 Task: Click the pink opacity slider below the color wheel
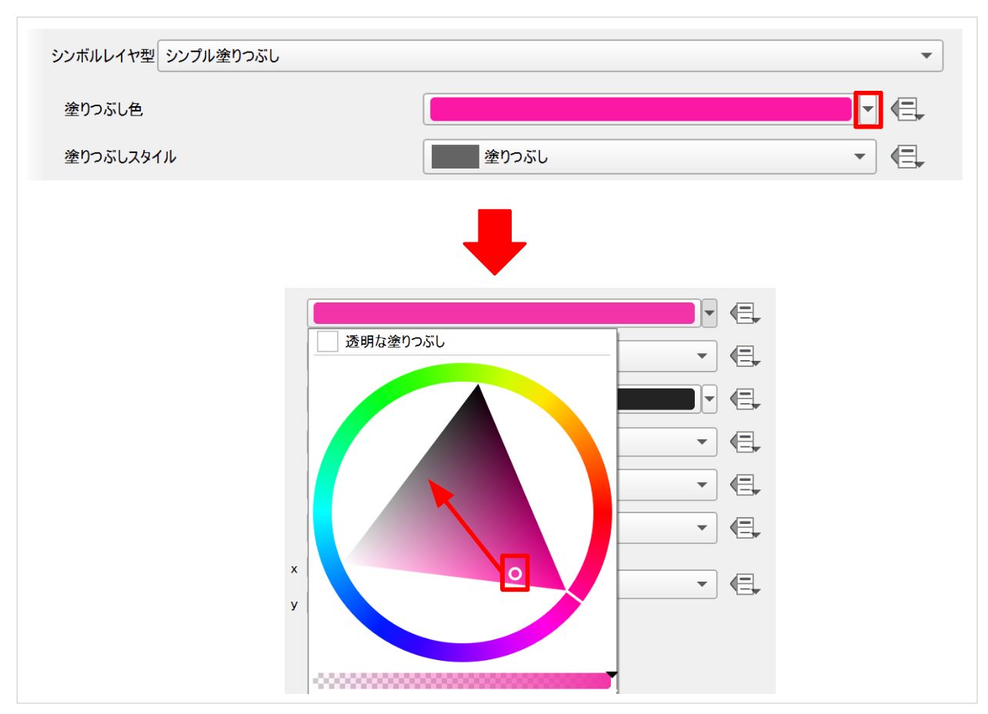coord(461,681)
